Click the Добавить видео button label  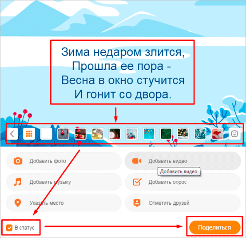(x=168, y=161)
